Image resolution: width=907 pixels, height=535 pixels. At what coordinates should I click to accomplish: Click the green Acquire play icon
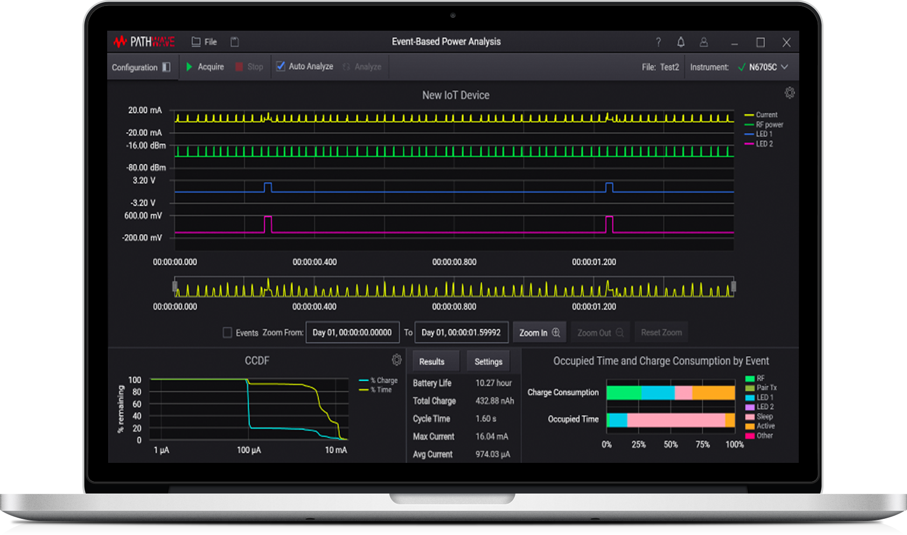[190, 67]
